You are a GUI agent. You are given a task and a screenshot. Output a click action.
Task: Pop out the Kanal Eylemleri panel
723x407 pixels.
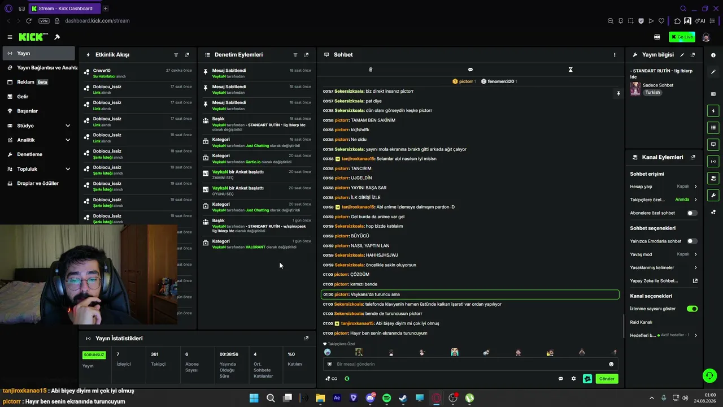[x=692, y=157]
